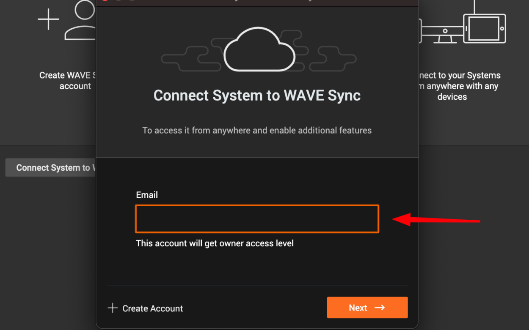Viewport: 529px width, 330px height.
Task: Click the heading "Connect System to WAVE Sync"
Action: point(257,95)
